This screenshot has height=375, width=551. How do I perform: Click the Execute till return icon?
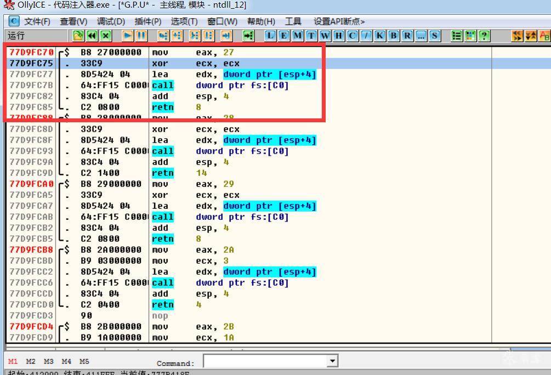point(226,36)
